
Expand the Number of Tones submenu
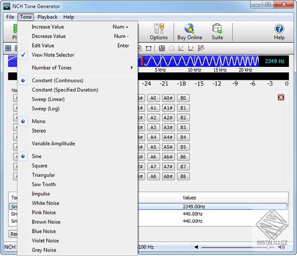[x=78, y=68]
